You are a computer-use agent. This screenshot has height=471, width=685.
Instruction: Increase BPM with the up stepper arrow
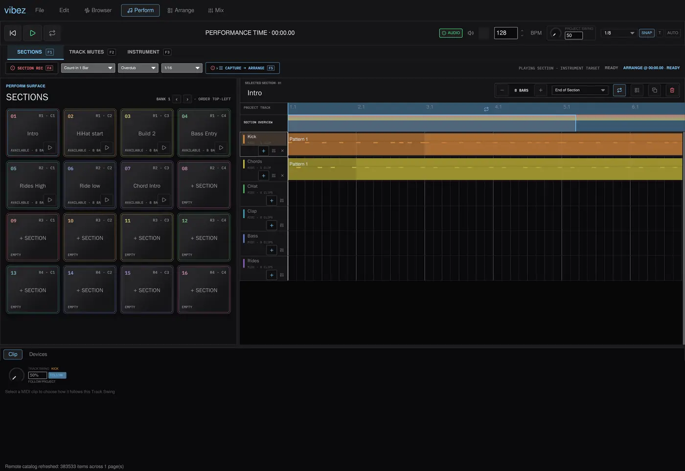coord(522,31)
